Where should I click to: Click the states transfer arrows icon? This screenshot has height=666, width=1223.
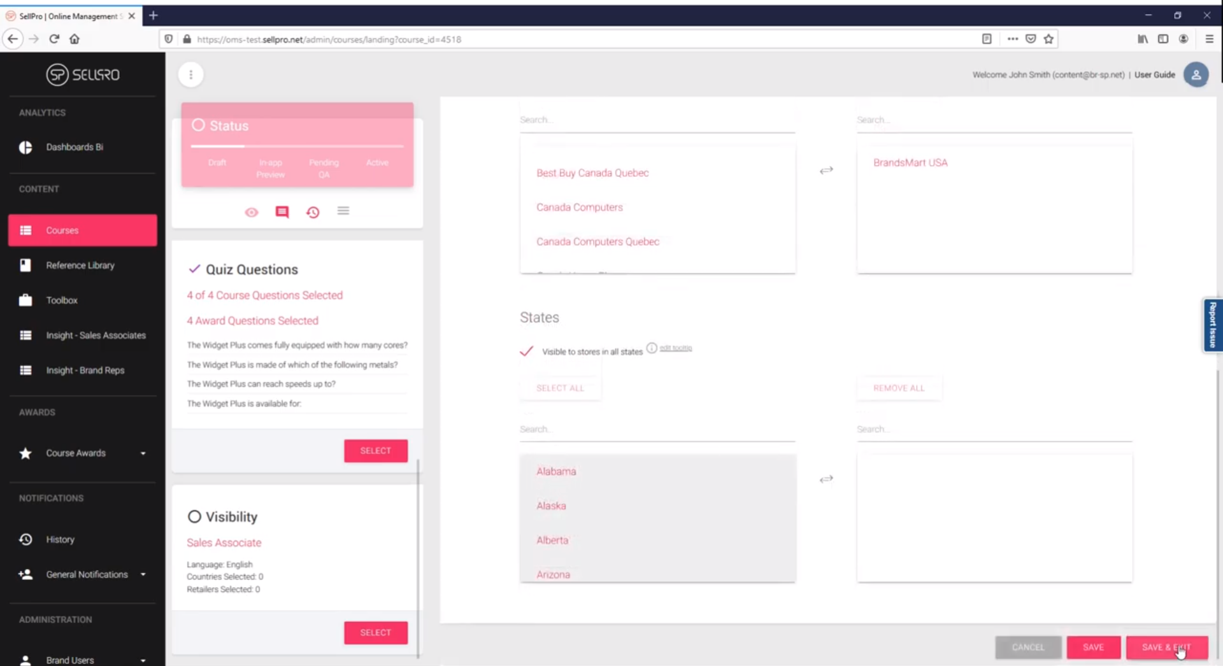(x=826, y=479)
